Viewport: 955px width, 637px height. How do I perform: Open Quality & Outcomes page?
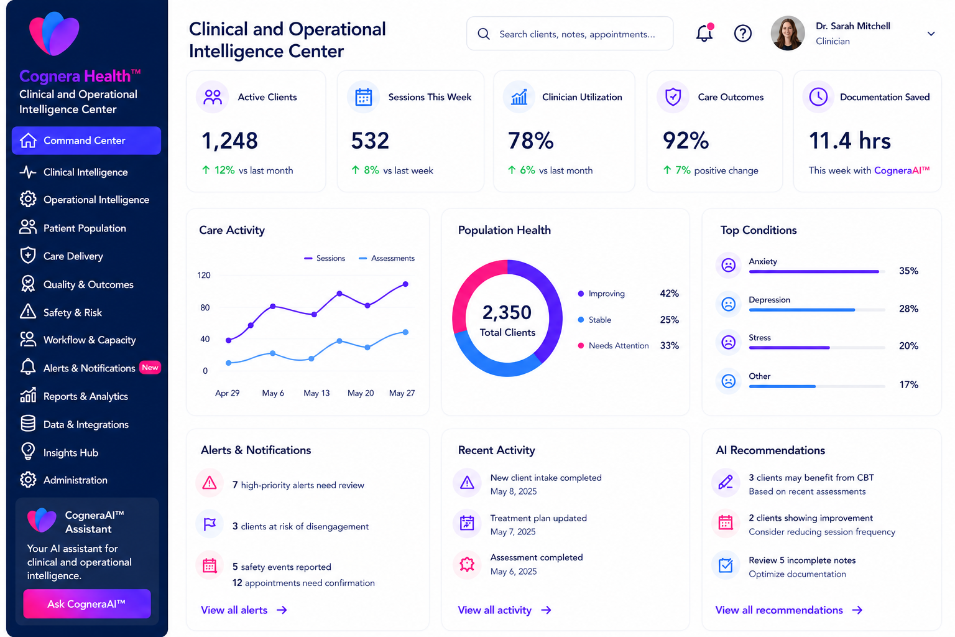click(x=86, y=284)
